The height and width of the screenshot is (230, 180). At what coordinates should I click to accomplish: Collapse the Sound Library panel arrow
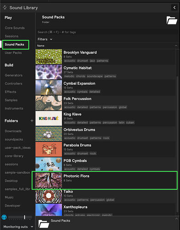click(x=174, y=7)
